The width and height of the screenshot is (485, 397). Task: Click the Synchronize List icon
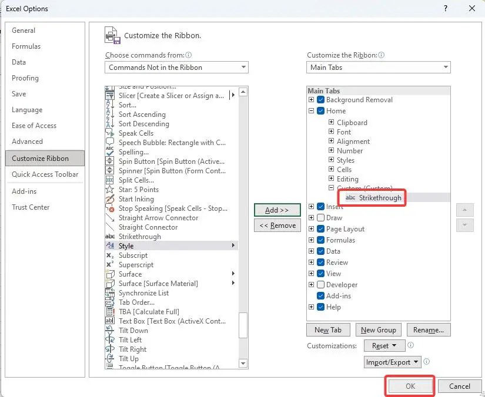110,293
